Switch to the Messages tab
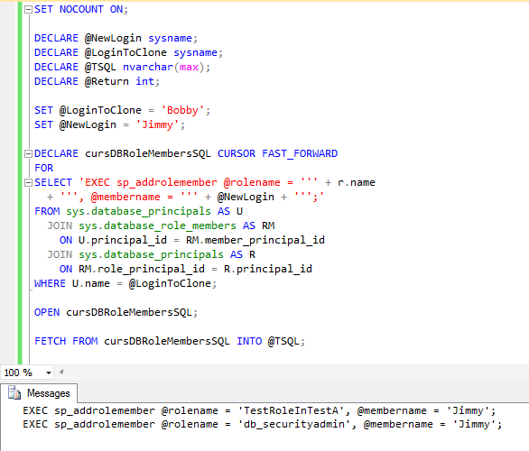This screenshot has height=451, width=529. click(x=39, y=393)
